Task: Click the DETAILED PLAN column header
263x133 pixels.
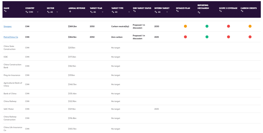Action: 183,8
